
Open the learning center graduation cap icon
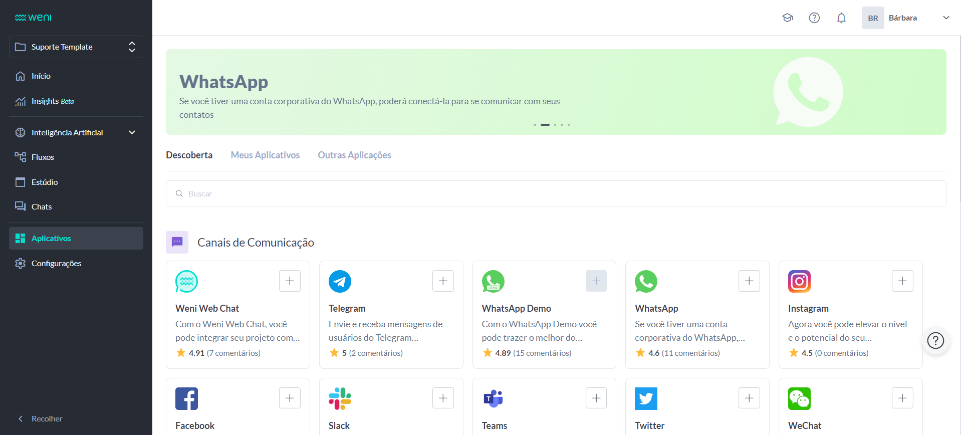788,18
